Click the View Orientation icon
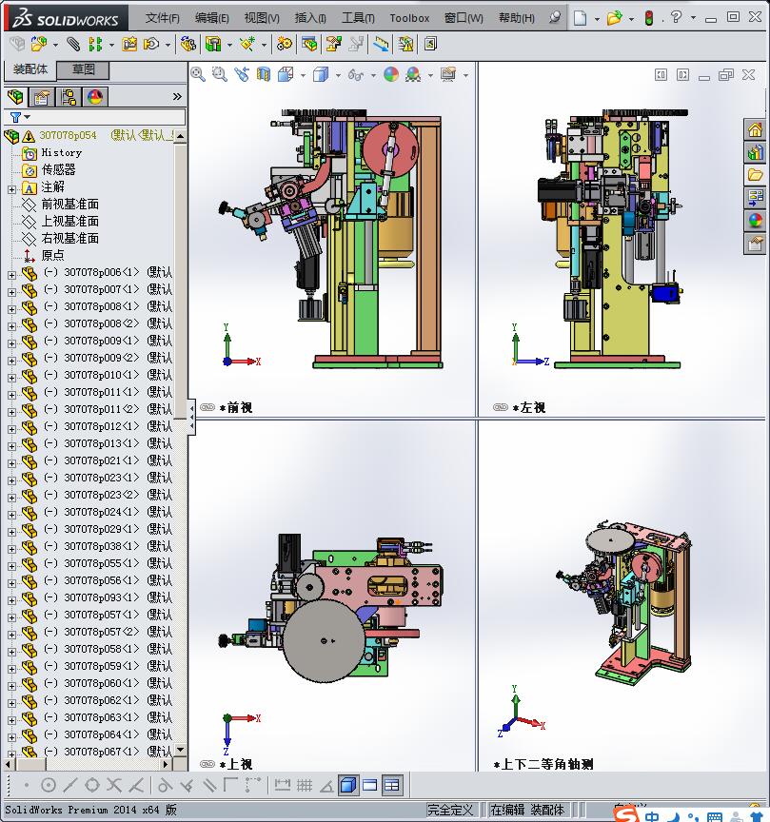The image size is (770, 822). tap(286, 74)
